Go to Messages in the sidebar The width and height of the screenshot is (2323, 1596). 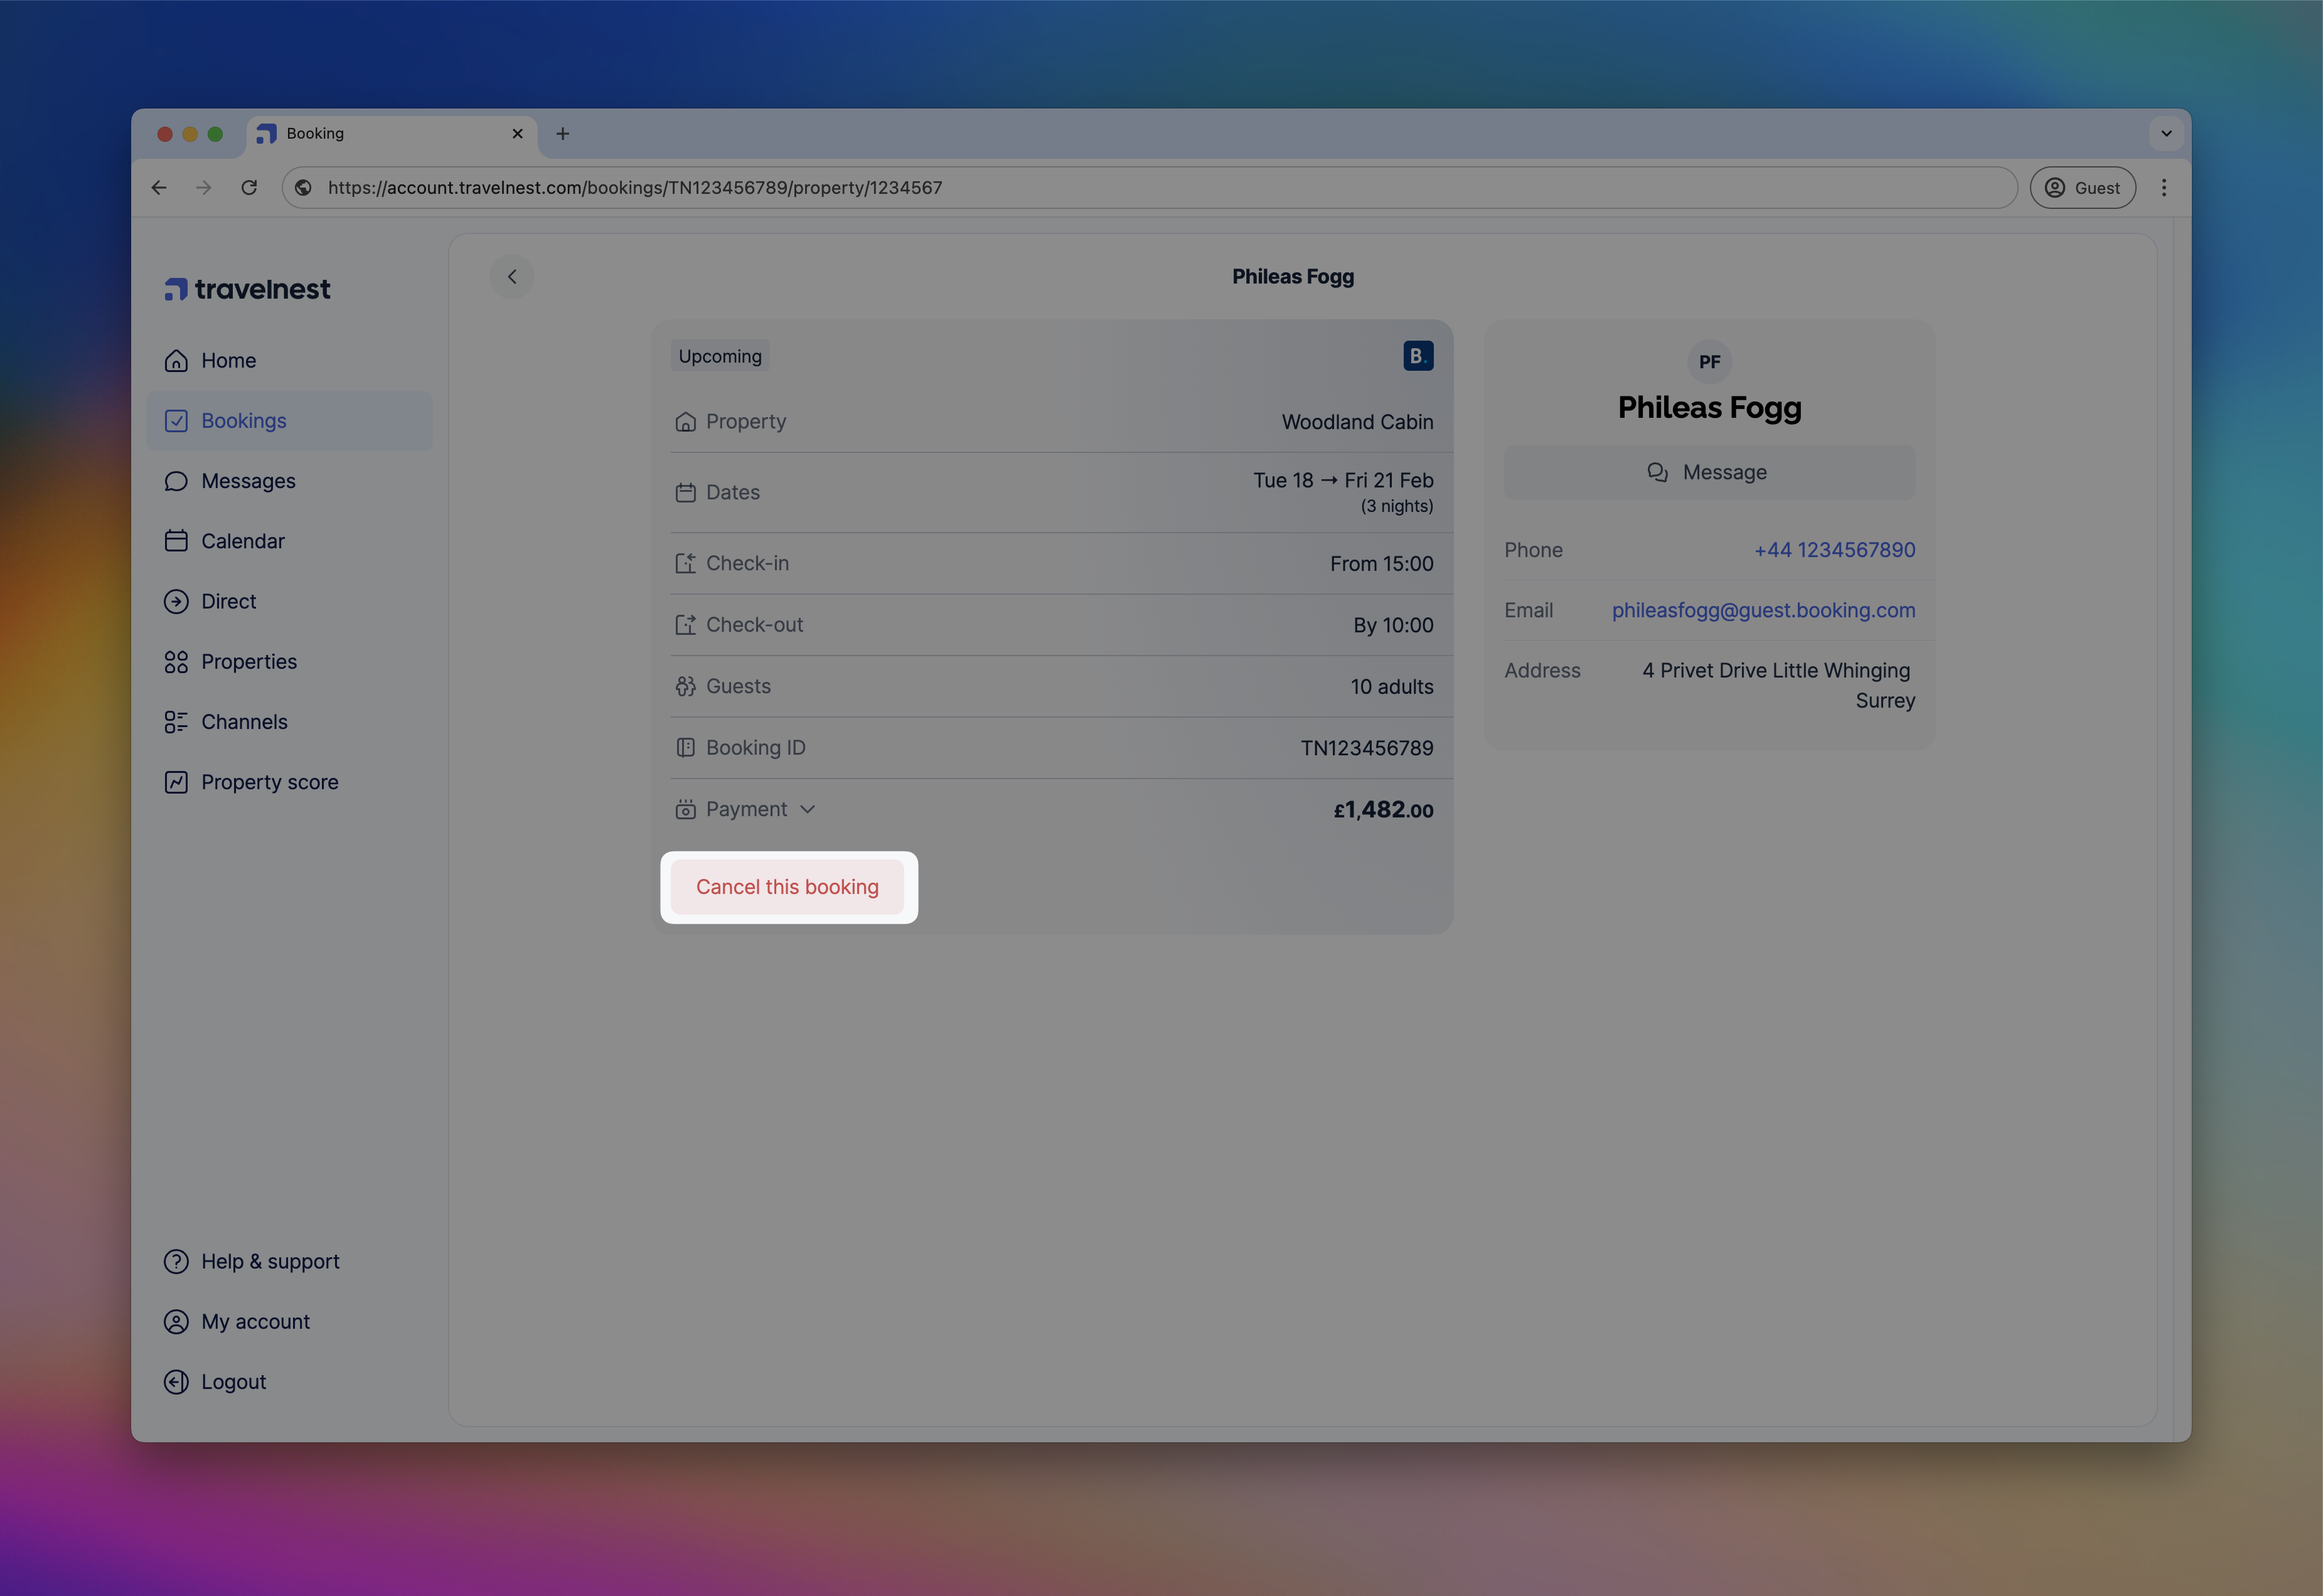[x=247, y=481]
